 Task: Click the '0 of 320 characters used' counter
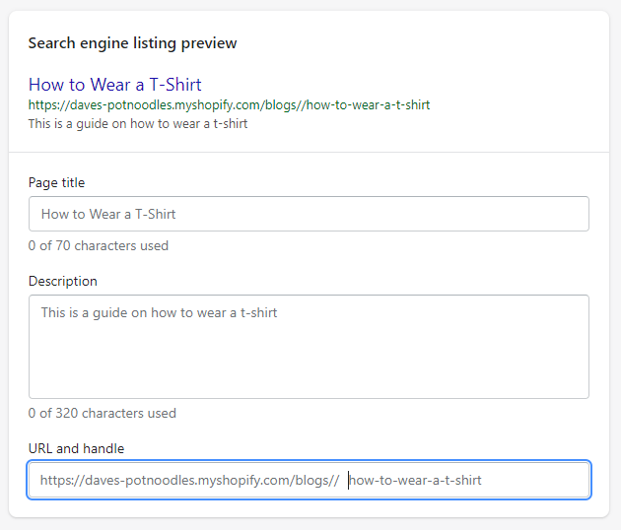click(103, 413)
